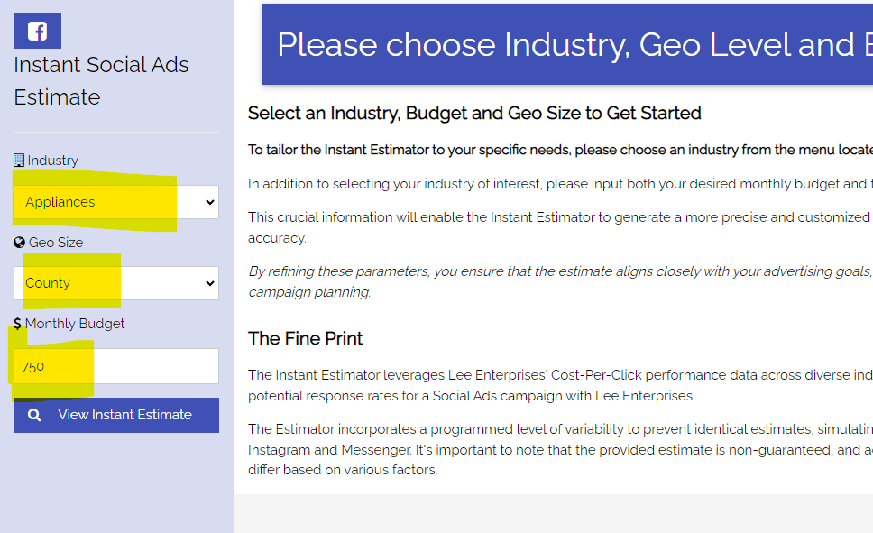Click into the Monthly Budget input field
873x533 pixels.
(135, 366)
